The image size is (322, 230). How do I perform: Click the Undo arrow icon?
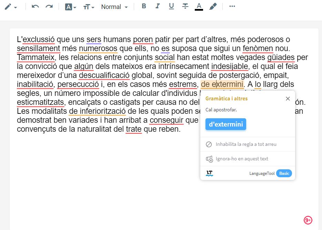click(35, 7)
